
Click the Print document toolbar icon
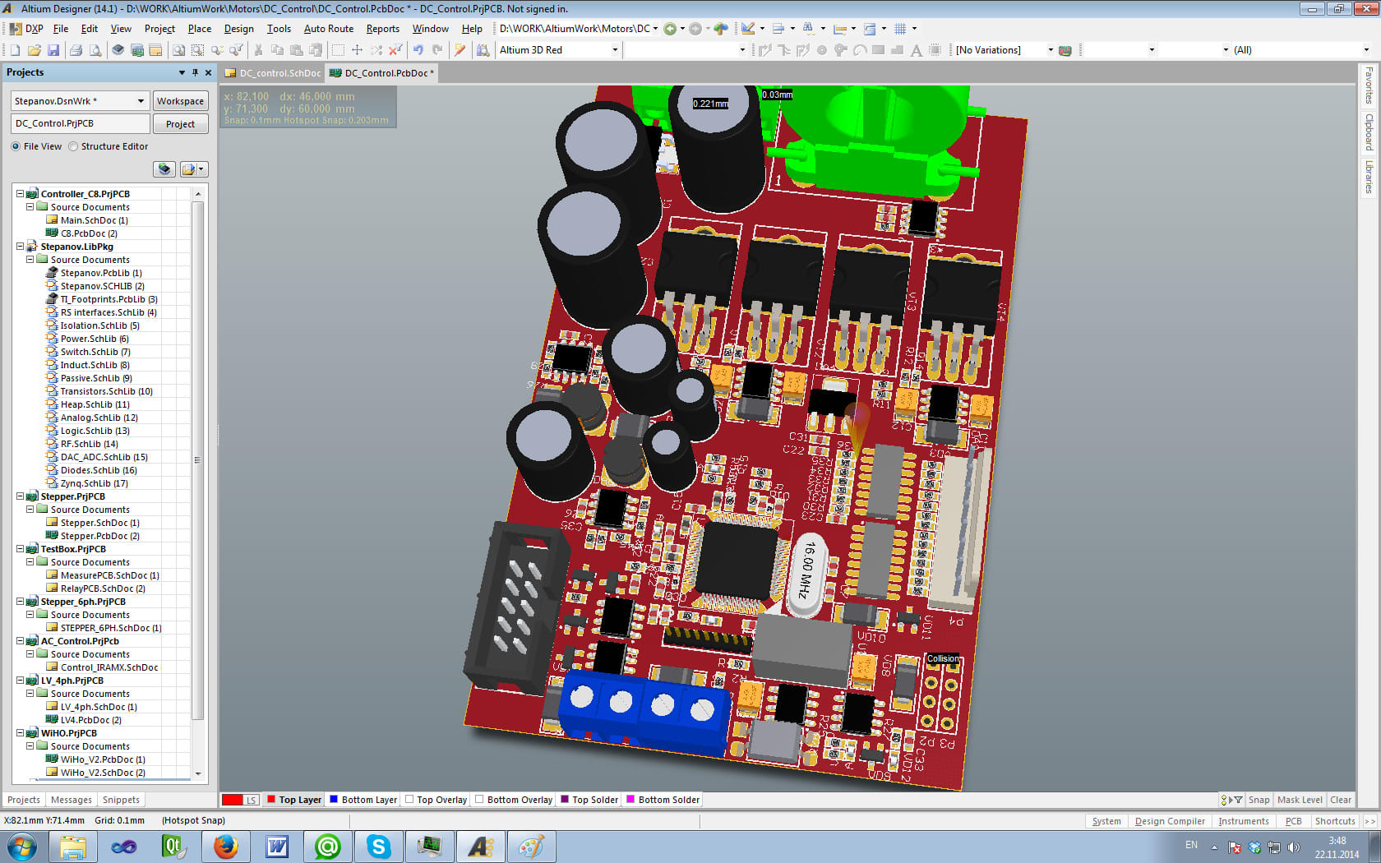[x=76, y=50]
